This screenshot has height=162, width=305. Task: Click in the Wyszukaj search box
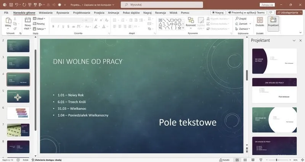click(x=162, y=5)
